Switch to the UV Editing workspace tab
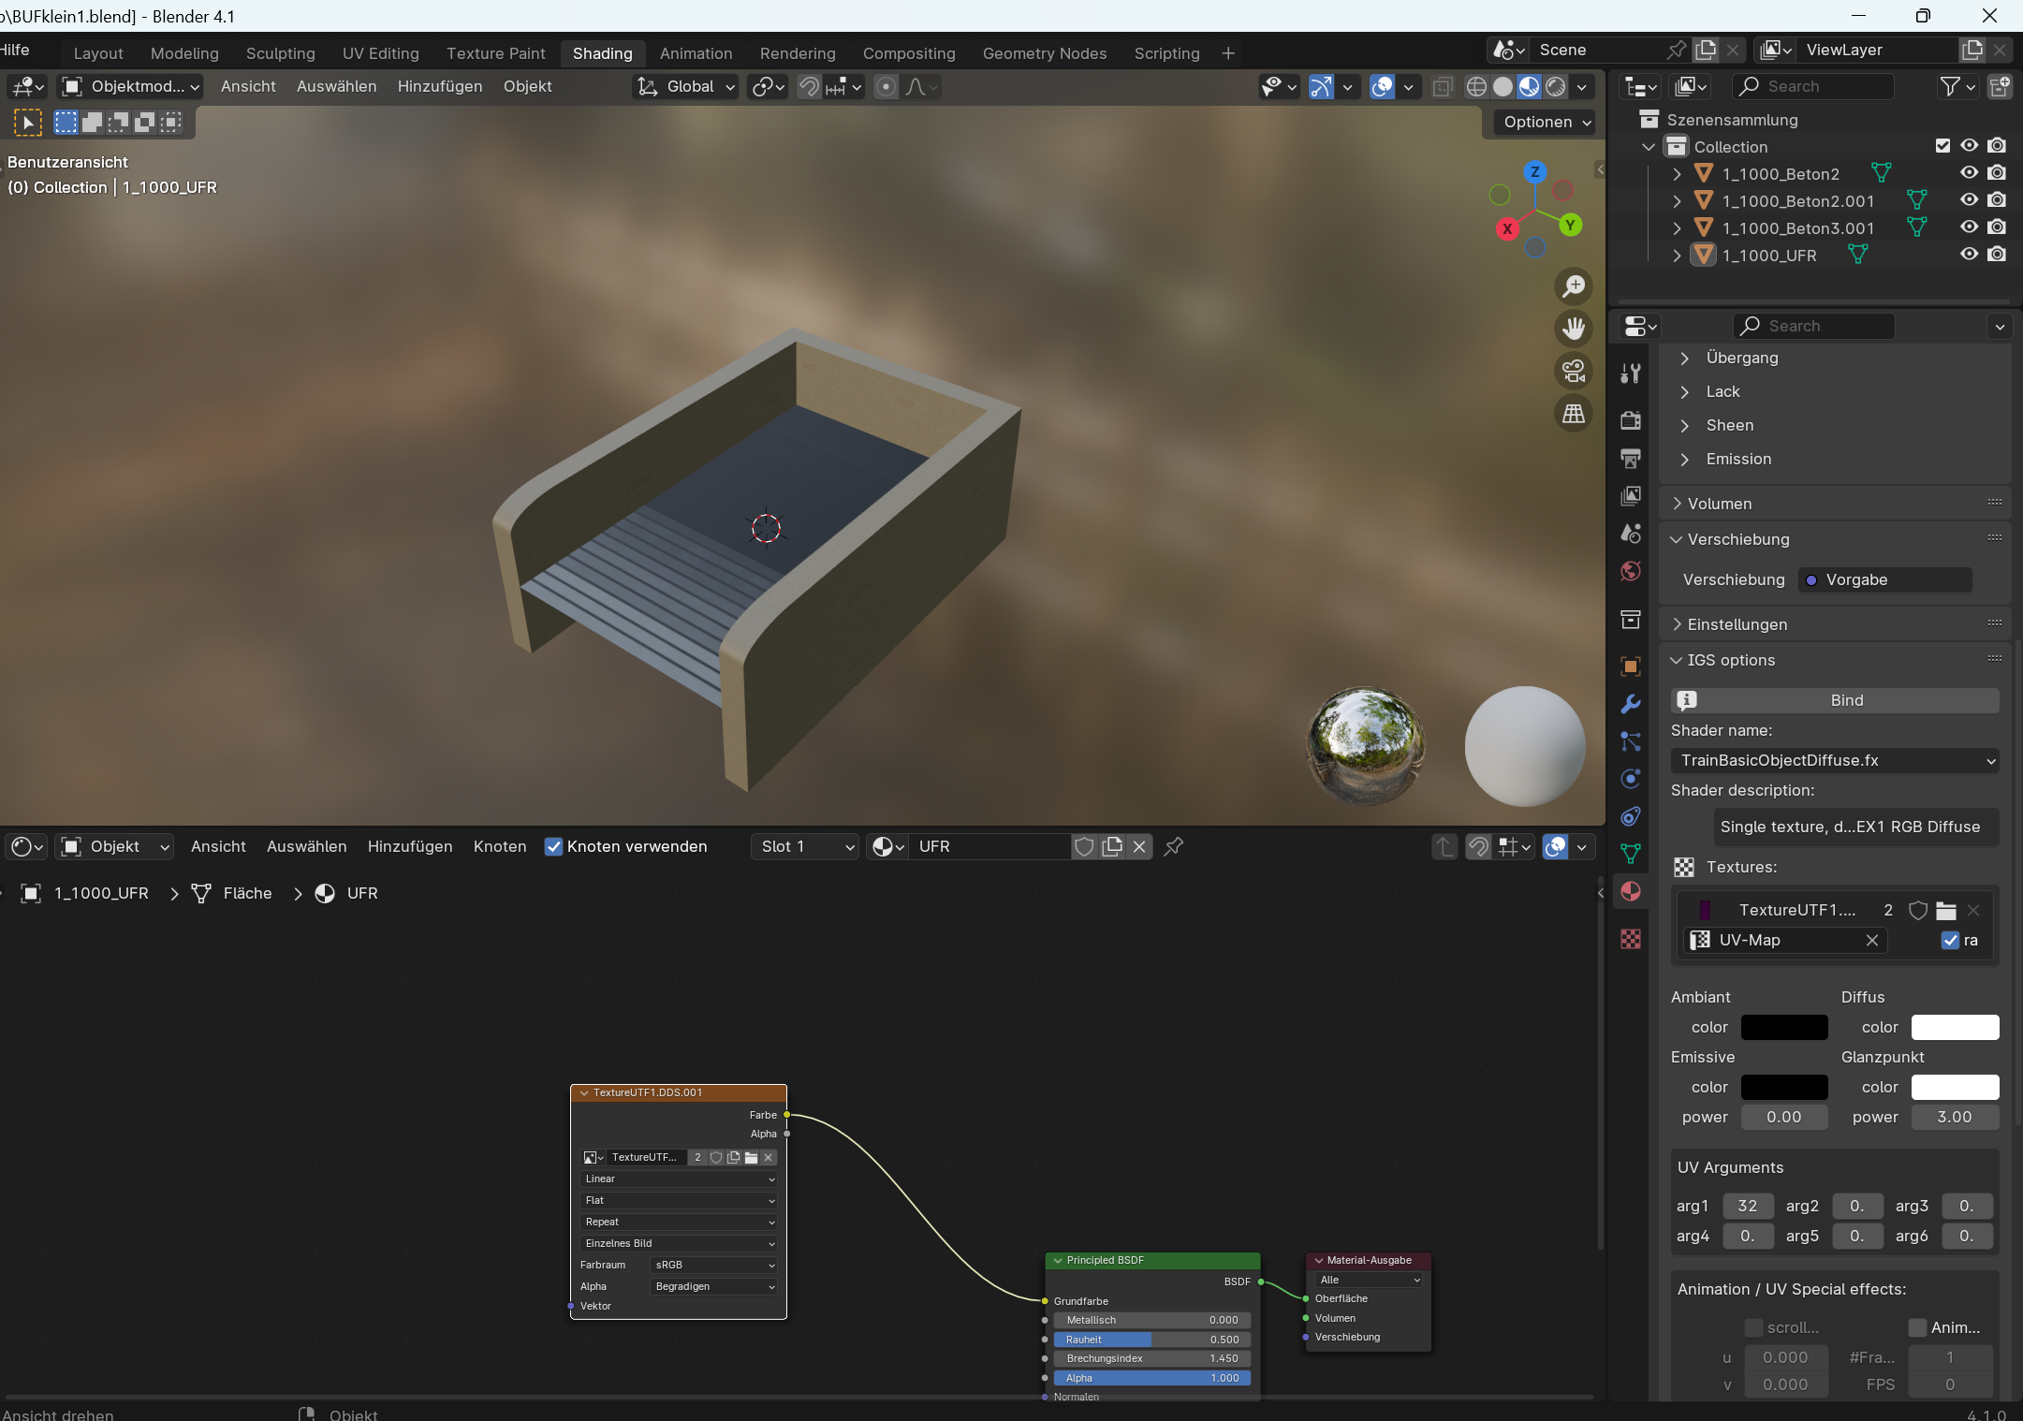 [x=380, y=53]
